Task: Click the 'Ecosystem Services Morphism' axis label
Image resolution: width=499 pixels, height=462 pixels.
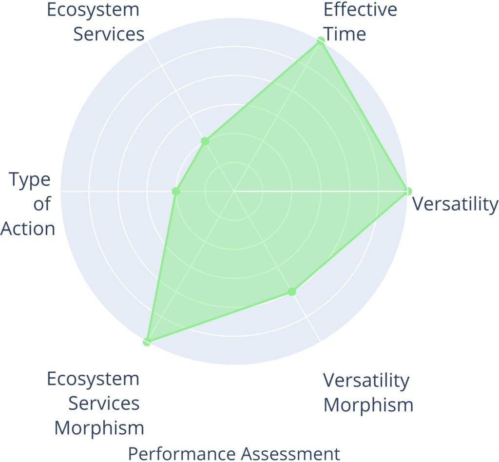Action: [96, 404]
